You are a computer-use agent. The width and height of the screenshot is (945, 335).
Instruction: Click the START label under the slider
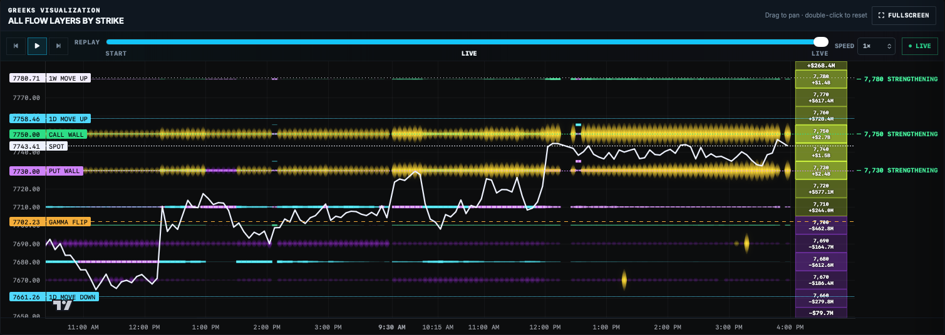(x=116, y=54)
